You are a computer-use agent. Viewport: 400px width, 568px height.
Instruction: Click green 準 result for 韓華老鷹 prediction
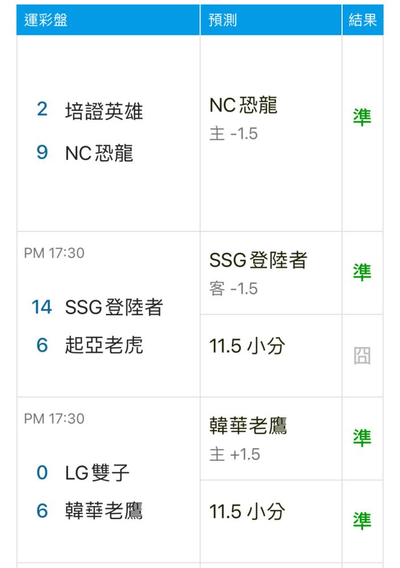(363, 438)
